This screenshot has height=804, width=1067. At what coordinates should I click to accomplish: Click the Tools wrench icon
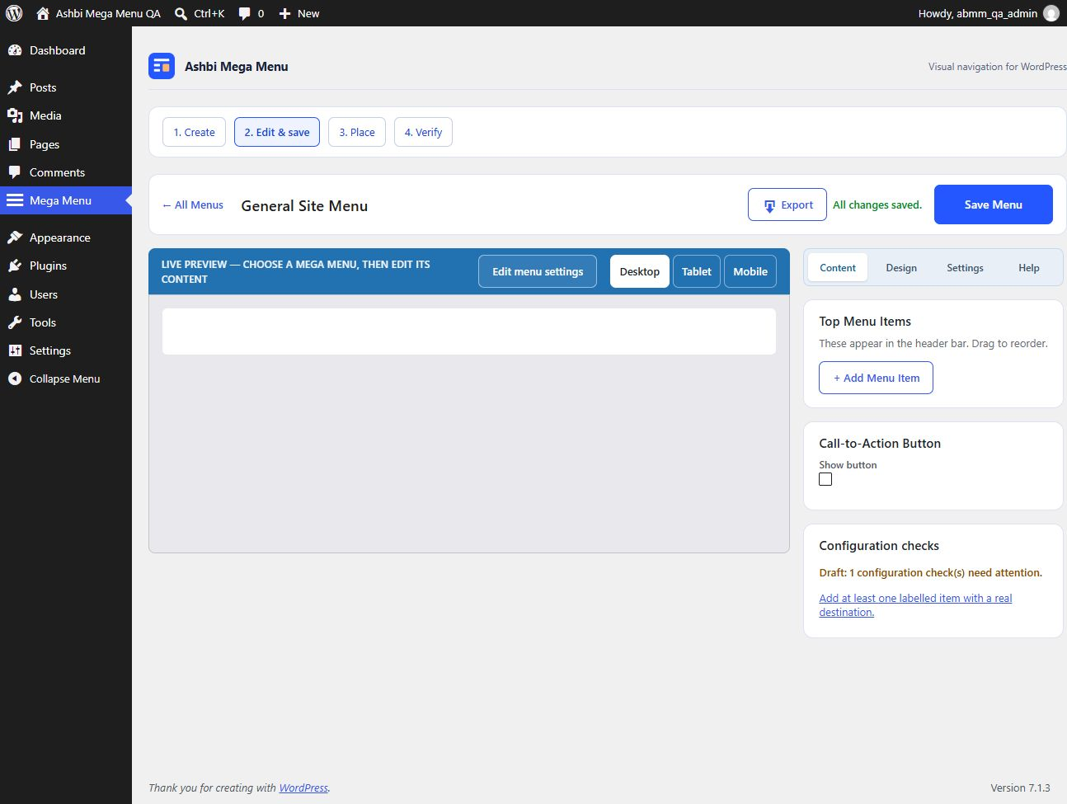15,322
